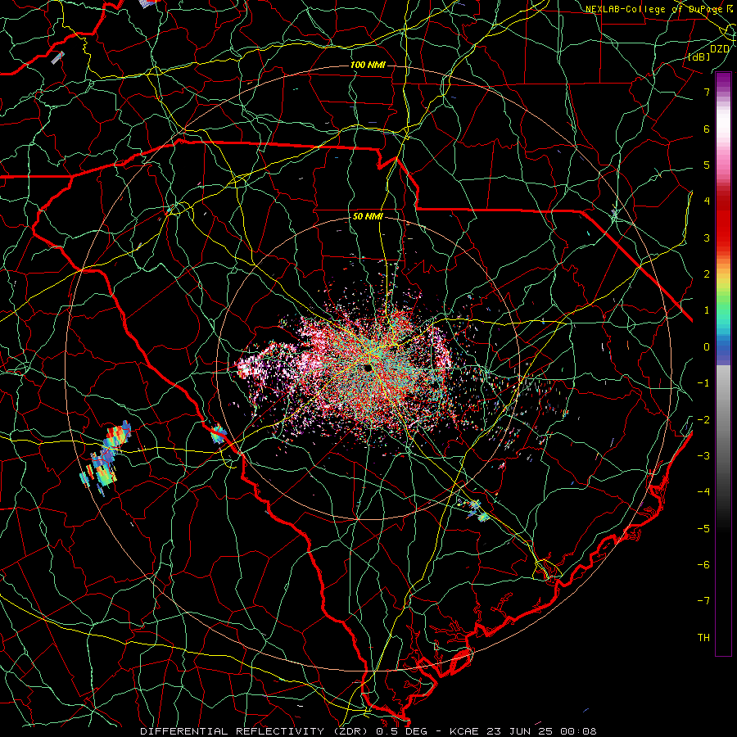Image resolution: width=737 pixels, height=737 pixels.
Task: Click the DZD product label above color bar
Action: click(720, 49)
